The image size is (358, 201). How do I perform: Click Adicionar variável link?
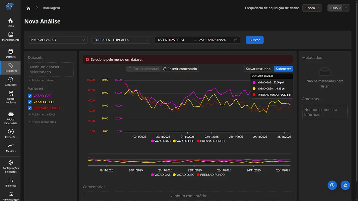click(42, 114)
